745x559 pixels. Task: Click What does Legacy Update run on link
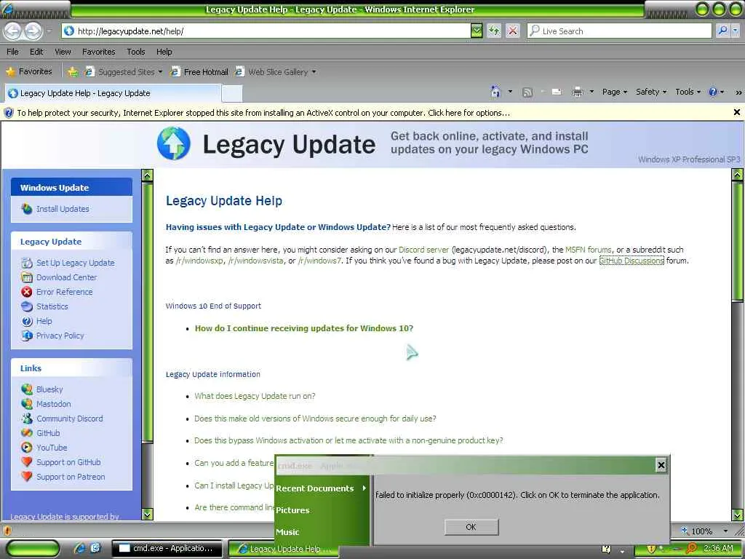coord(255,396)
